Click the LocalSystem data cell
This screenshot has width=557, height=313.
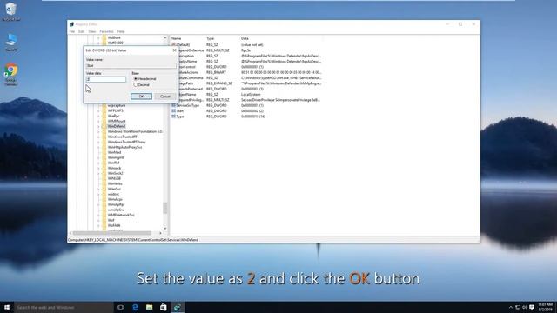[x=251, y=95]
